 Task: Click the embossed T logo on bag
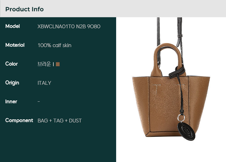pyautogui.click(x=157, y=89)
